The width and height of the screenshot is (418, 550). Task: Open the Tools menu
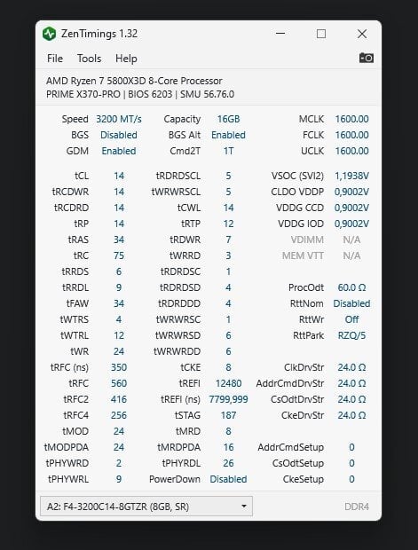pyautogui.click(x=89, y=59)
